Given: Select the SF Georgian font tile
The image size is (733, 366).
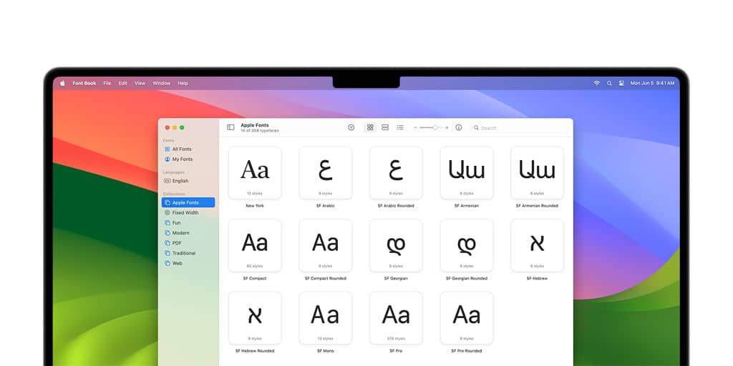Looking at the screenshot, I should pyautogui.click(x=396, y=246).
